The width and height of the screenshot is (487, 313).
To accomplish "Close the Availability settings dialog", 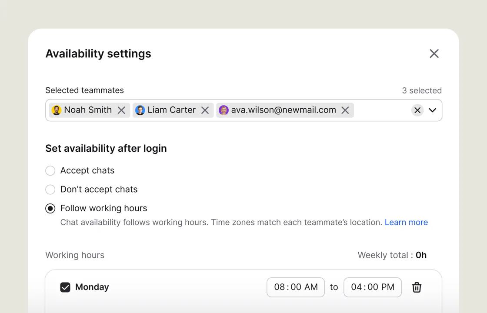I will coord(434,53).
